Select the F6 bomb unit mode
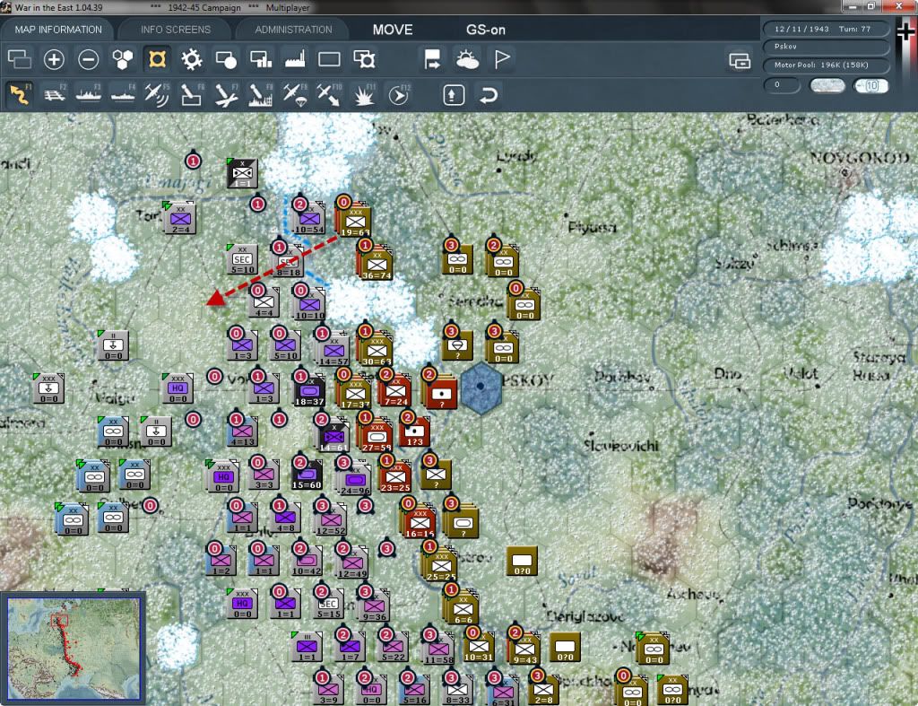The width and height of the screenshot is (918, 706). tap(192, 94)
